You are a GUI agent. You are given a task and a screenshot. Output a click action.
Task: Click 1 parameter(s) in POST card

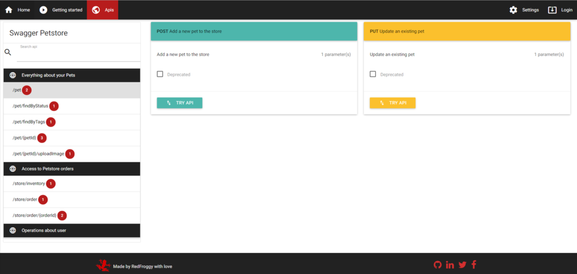336,54
